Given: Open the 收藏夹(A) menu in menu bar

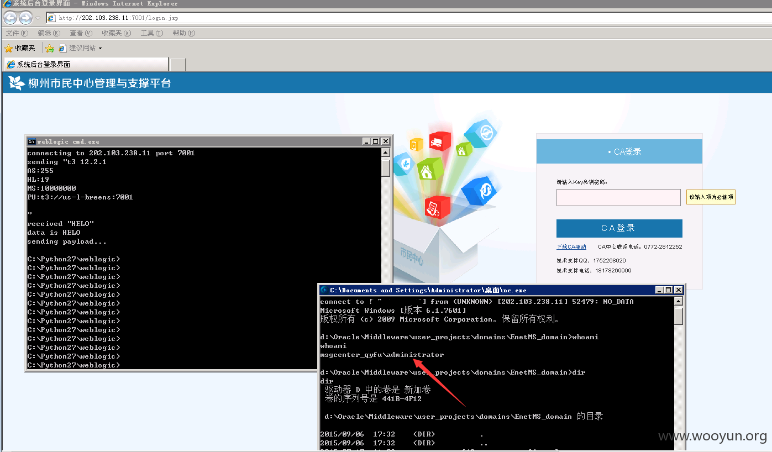Looking at the screenshot, I should [x=116, y=33].
